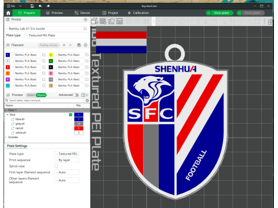Remove a filament with the minus icon
Viewport: 278px width, 208px height.
pyautogui.click(x=71, y=45)
